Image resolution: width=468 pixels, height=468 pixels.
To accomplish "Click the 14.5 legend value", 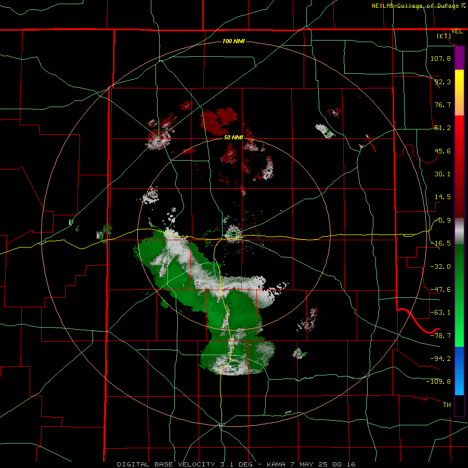I will point(443,197).
